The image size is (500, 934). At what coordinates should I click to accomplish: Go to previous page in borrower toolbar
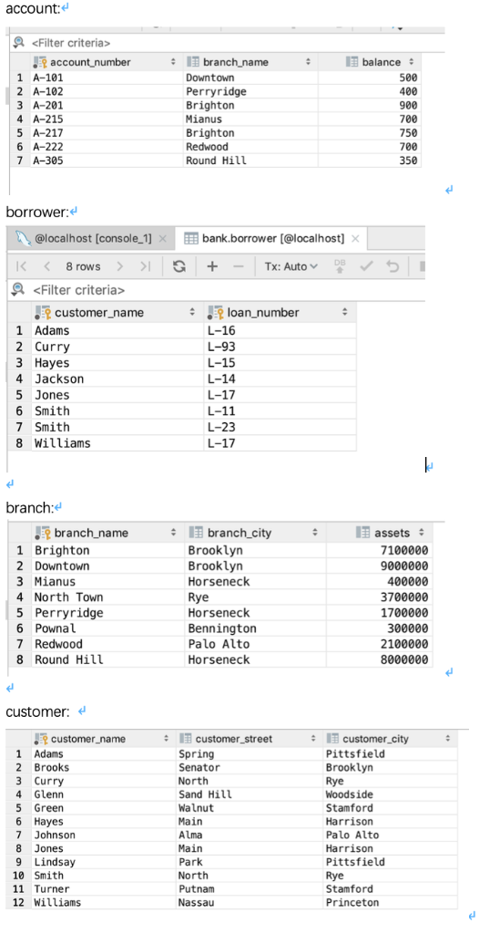click(47, 266)
